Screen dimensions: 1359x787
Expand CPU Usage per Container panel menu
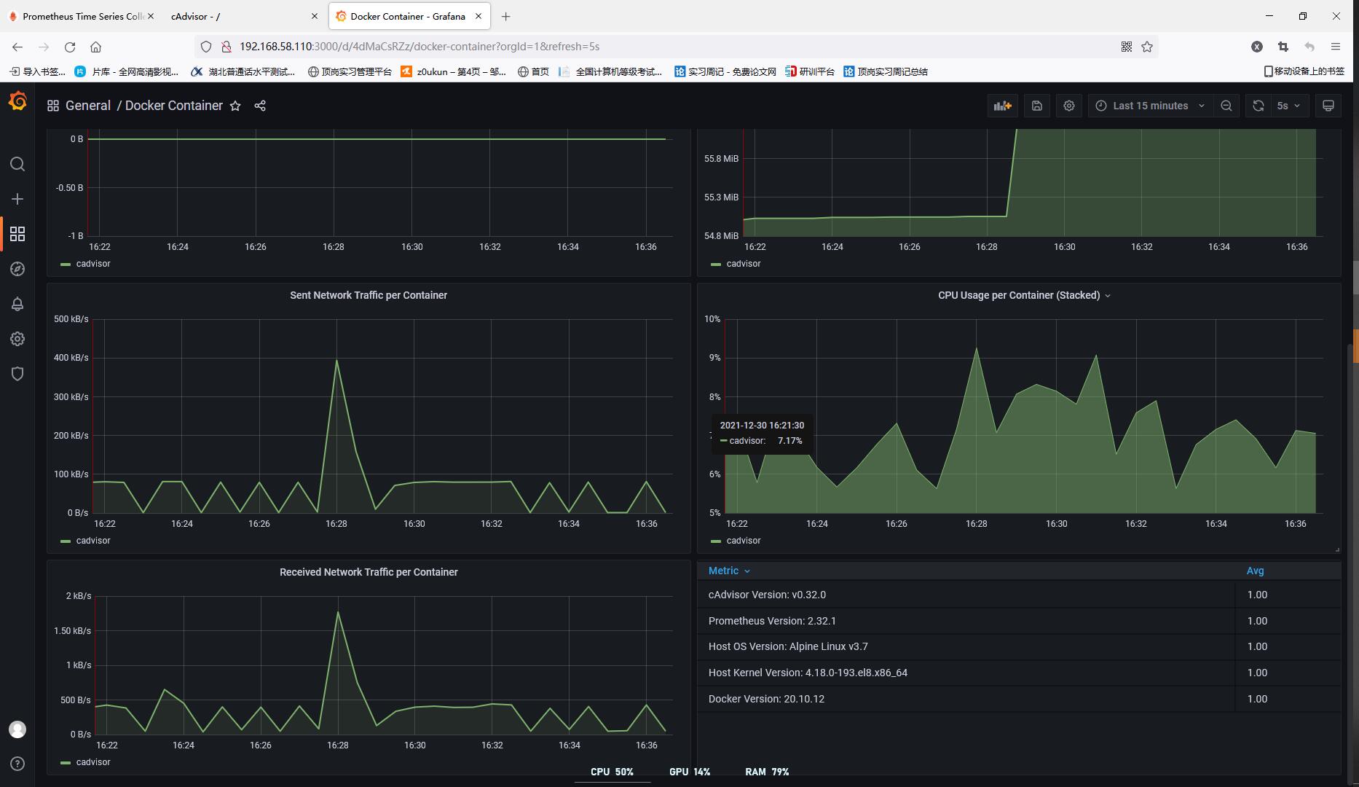[1108, 296]
